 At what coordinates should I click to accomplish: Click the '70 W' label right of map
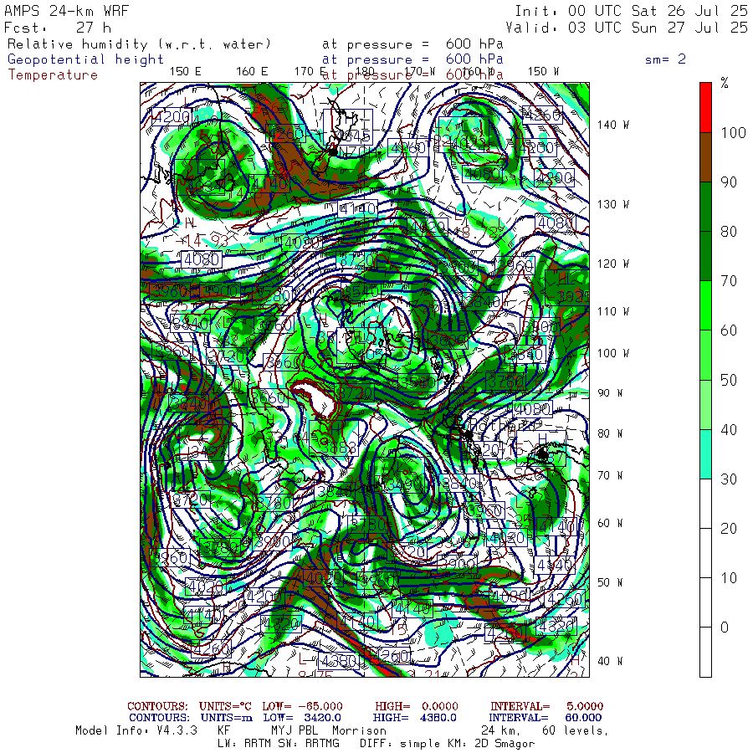click(610, 475)
